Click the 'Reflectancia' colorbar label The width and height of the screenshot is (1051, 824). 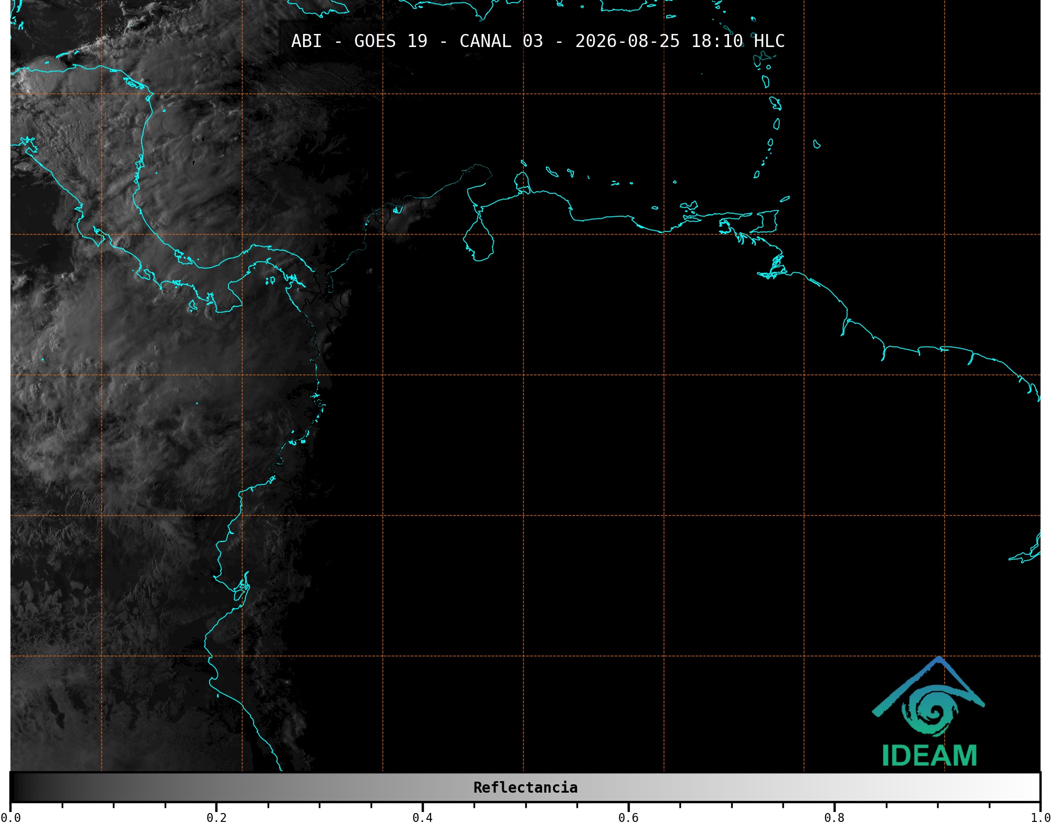coord(525,787)
